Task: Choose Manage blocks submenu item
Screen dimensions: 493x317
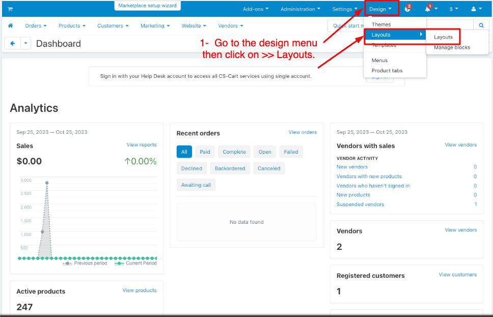Action: point(452,47)
